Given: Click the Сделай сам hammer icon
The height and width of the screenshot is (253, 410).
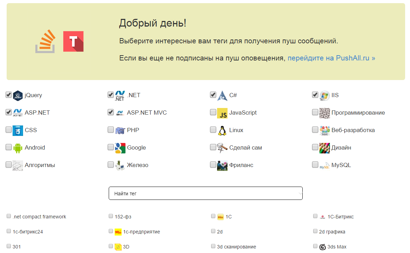Looking at the screenshot, I should [222, 148].
